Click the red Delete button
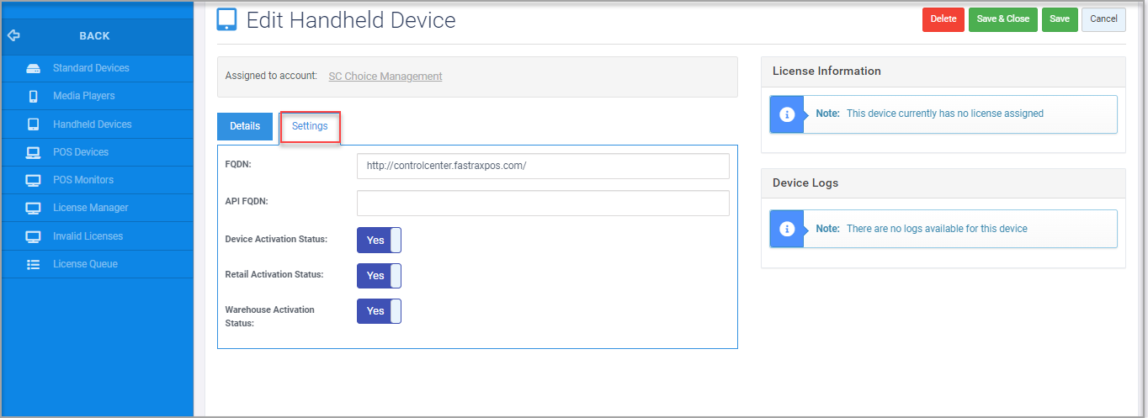The width and height of the screenshot is (1148, 418). click(943, 19)
